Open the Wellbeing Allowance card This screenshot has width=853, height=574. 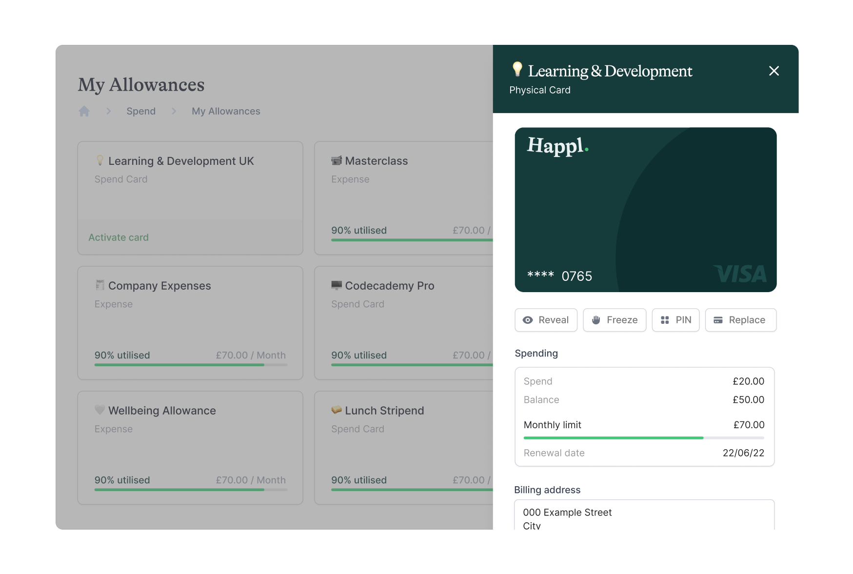190,447
